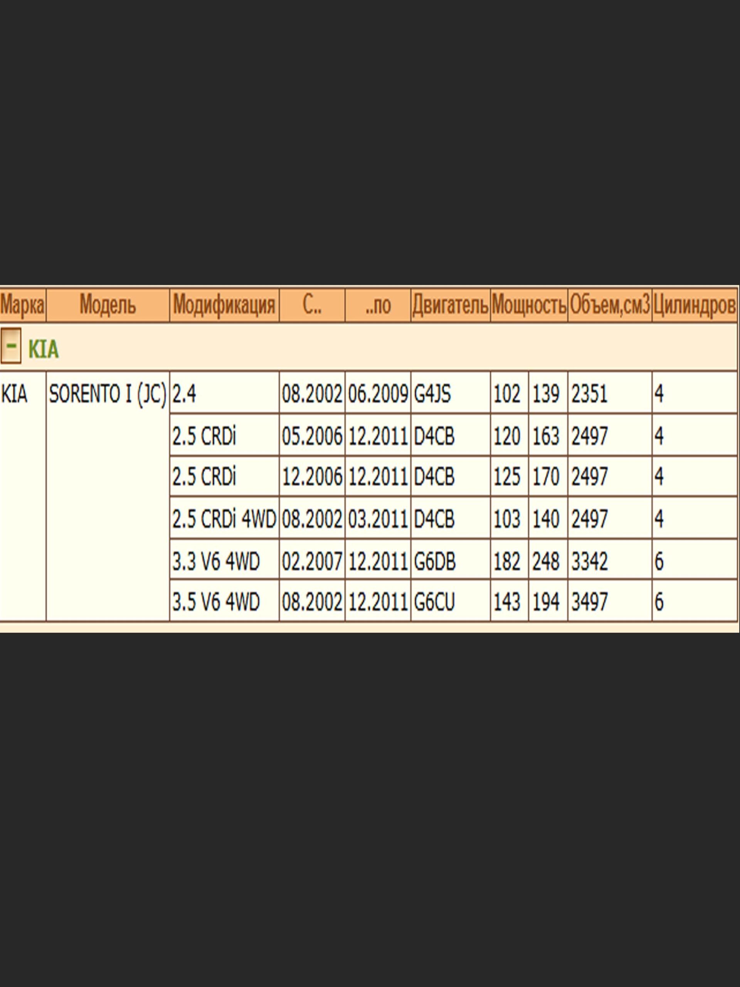Select the 2.5 CRDi 4WD modification

point(224,519)
